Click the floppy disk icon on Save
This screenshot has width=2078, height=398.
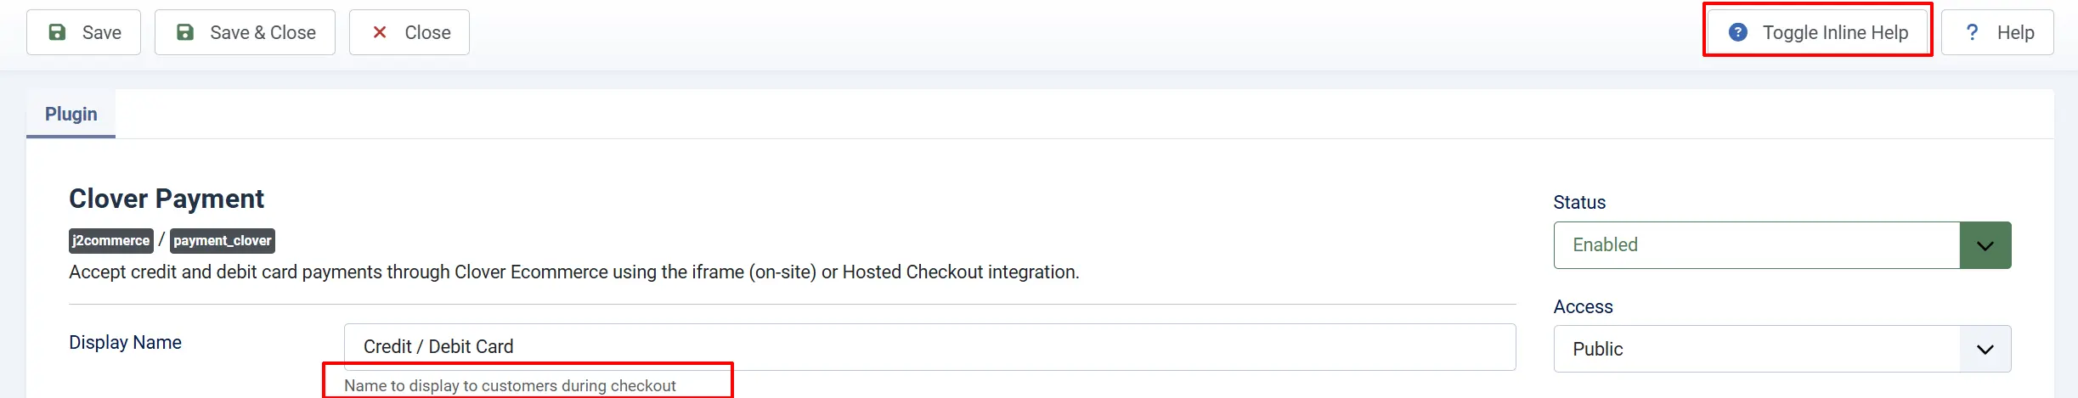(x=57, y=32)
